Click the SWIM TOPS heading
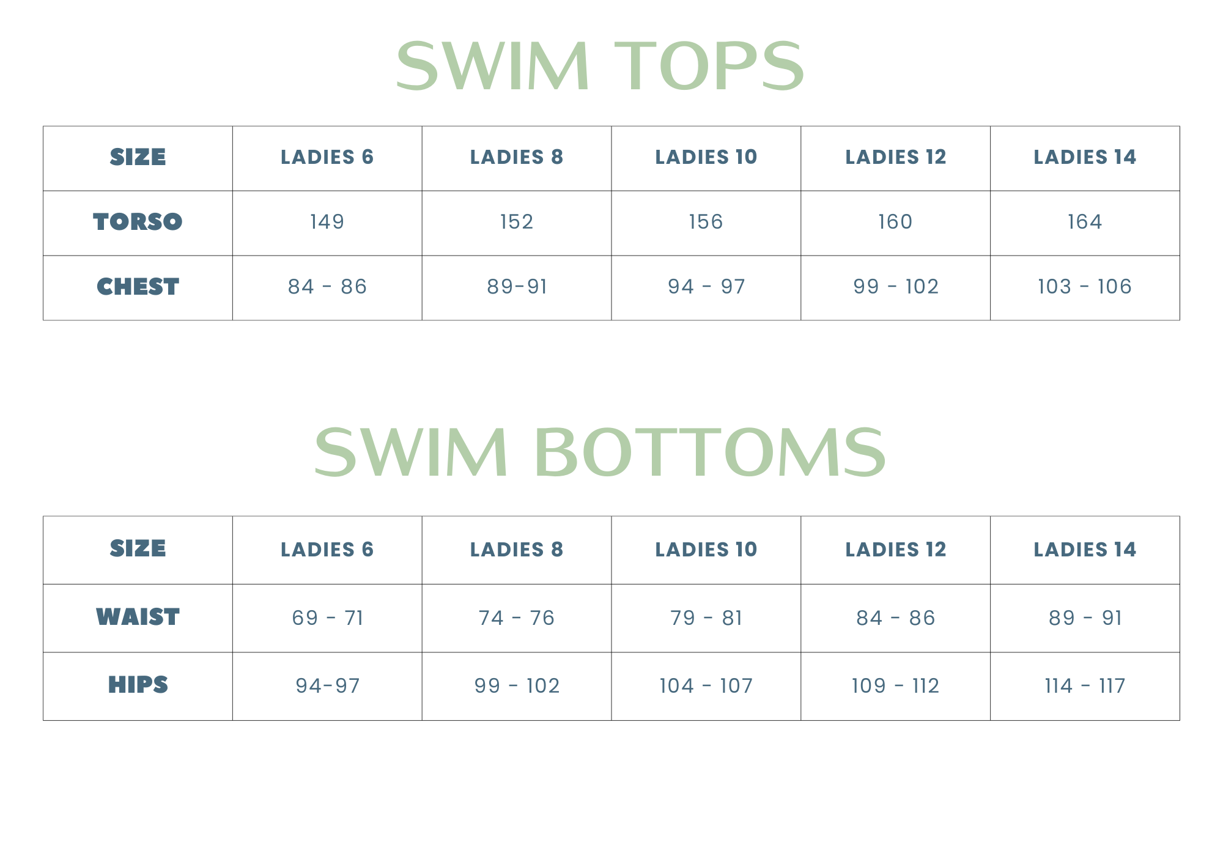This screenshot has height=856, width=1223. (600, 66)
